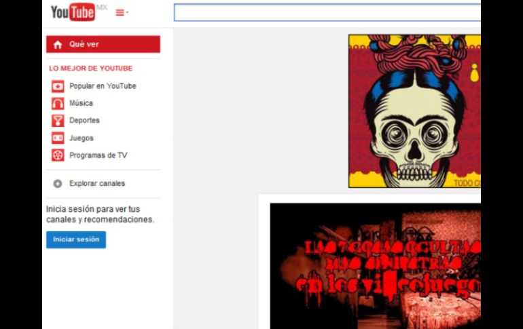The image size is (523, 329).
Task: Select the Juegos gamepad icon
Action: point(58,138)
